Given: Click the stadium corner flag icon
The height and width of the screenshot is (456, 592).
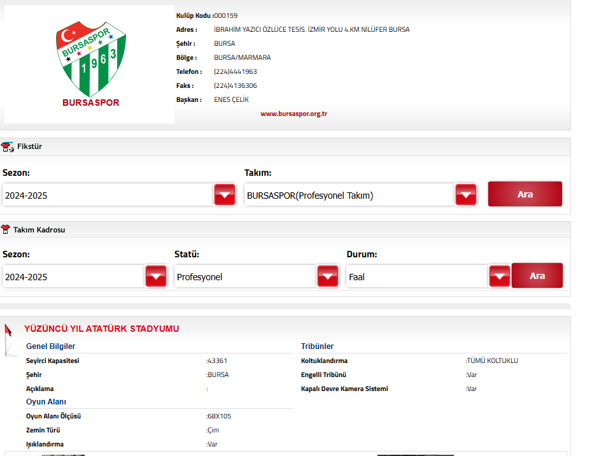Looking at the screenshot, I should click(x=8, y=338).
